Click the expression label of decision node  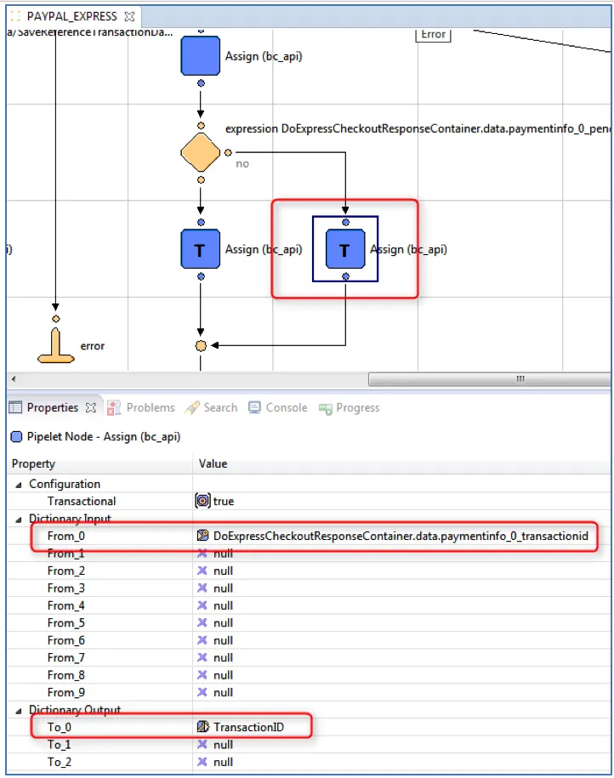pyautogui.click(x=418, y=128)
